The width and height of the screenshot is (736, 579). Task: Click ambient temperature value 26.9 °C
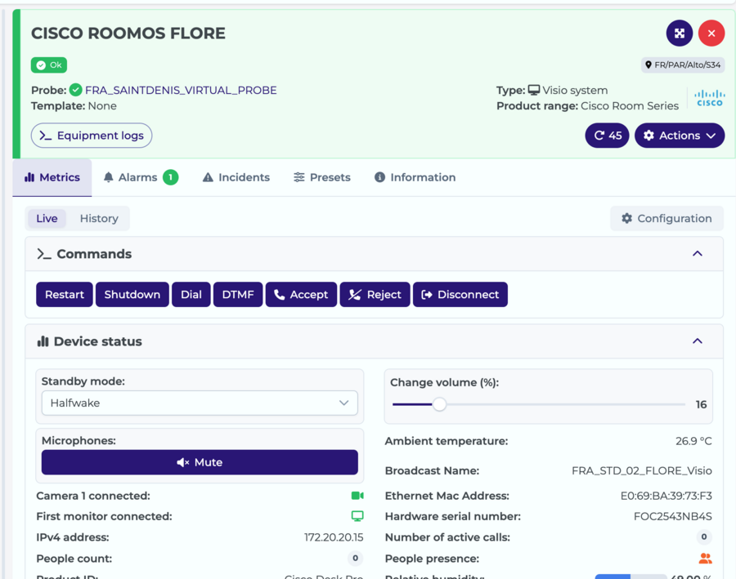click(x=693, y=441)
